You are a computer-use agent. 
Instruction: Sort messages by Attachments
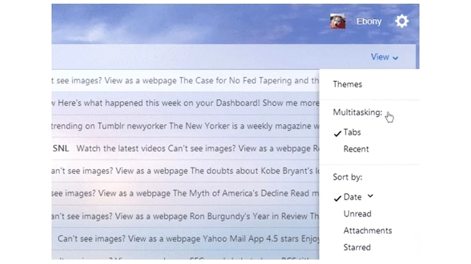pos(368,230)
